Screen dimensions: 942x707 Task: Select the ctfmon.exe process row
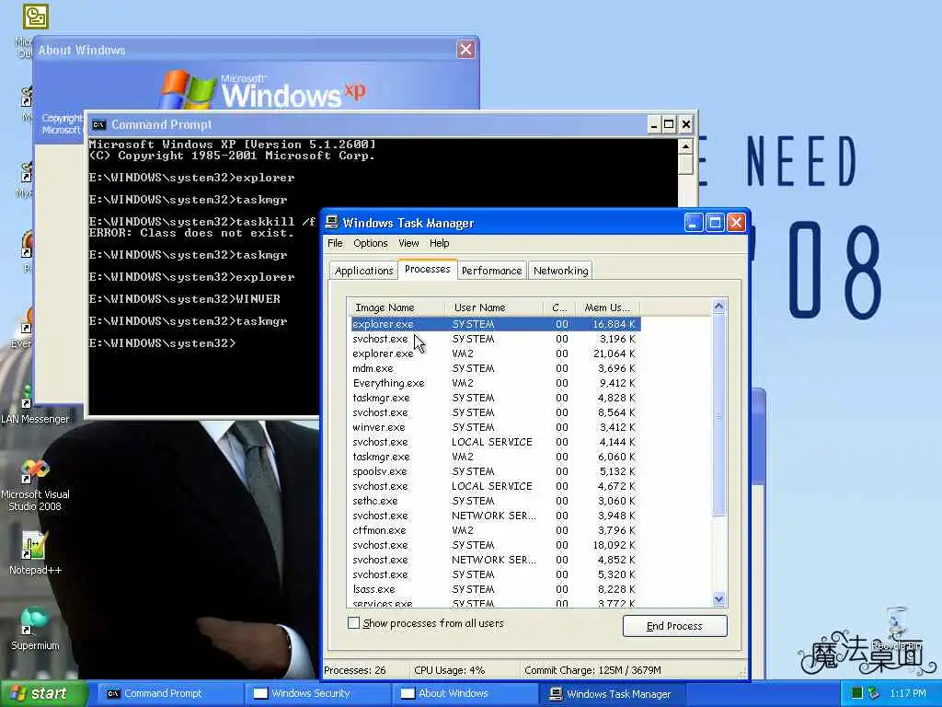(x=495, y=530)
